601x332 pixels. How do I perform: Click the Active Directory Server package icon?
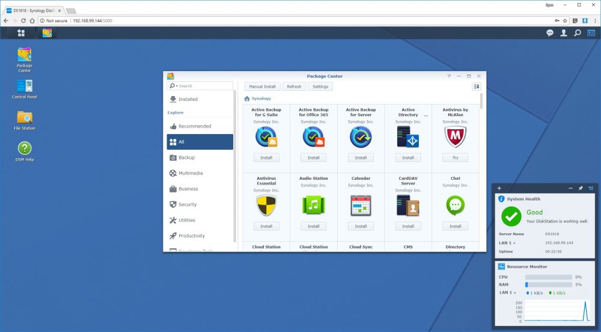click(x=408, y=137)
